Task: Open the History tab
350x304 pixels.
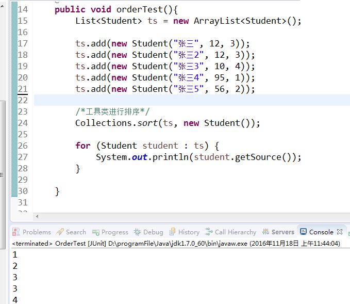Action: pyautogui.click(x=185, y=232)
